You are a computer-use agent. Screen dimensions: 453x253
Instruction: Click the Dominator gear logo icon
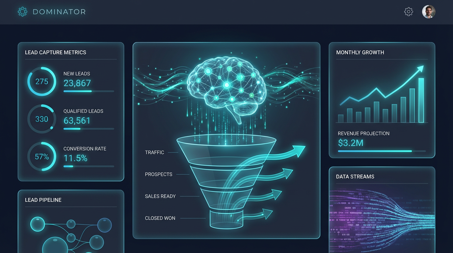coord(22,12)
